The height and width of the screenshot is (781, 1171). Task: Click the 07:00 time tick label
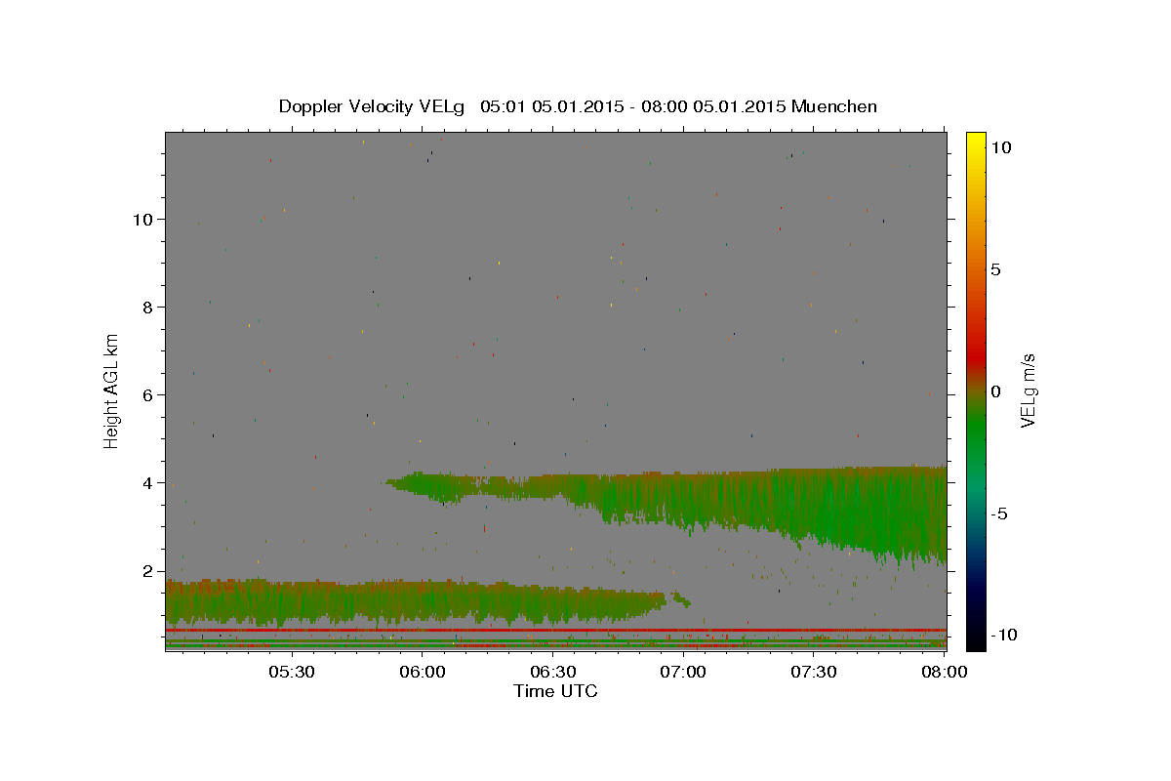click(x=683, y=672)
